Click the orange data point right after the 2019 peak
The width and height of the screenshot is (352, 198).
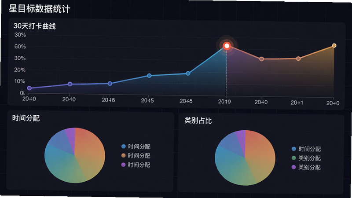coord(261,59)
